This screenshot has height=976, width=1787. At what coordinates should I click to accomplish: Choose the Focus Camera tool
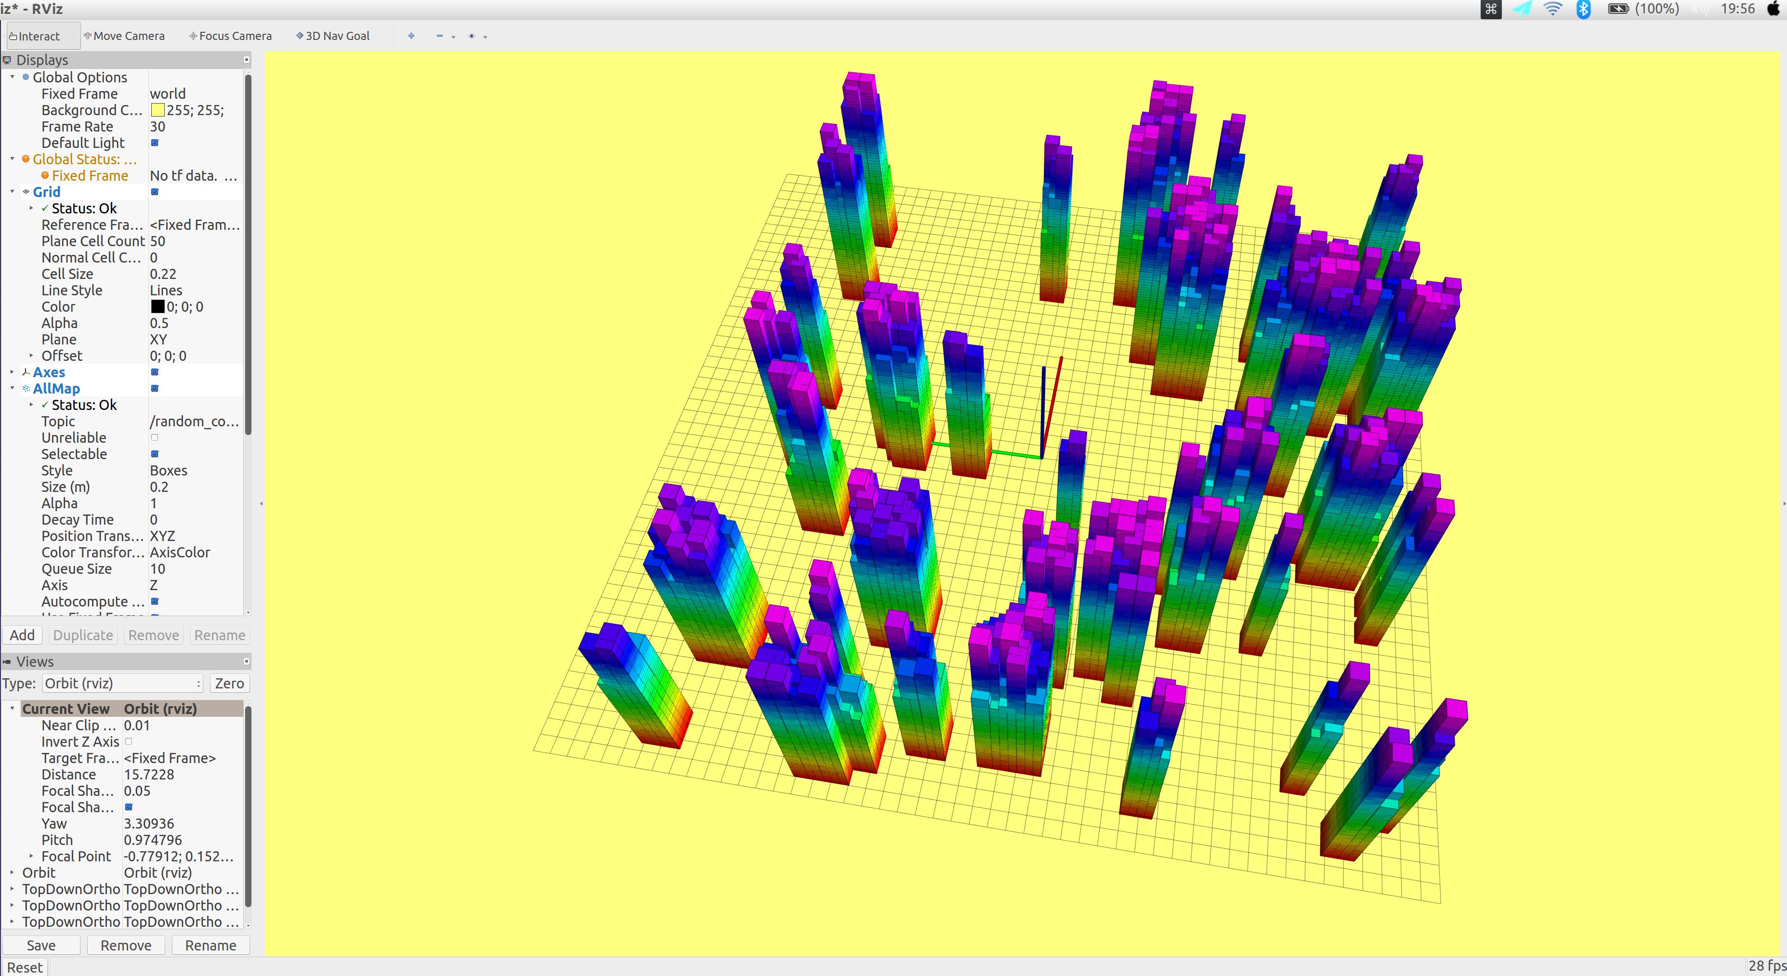[231, 36]
